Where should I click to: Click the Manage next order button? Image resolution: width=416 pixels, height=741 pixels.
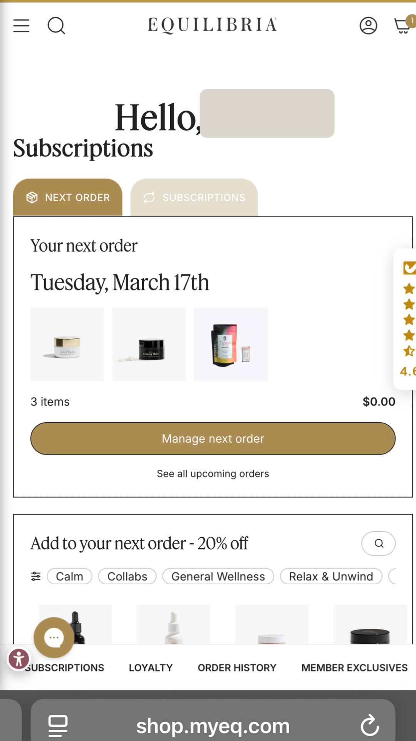pos(213,438)
